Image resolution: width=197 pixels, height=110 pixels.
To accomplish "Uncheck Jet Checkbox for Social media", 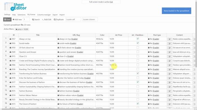I will (138, 43).
